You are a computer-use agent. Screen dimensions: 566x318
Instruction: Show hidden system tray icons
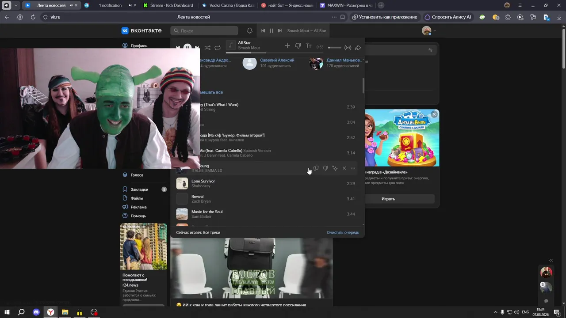pyautogui.click(x=495, y=312)
